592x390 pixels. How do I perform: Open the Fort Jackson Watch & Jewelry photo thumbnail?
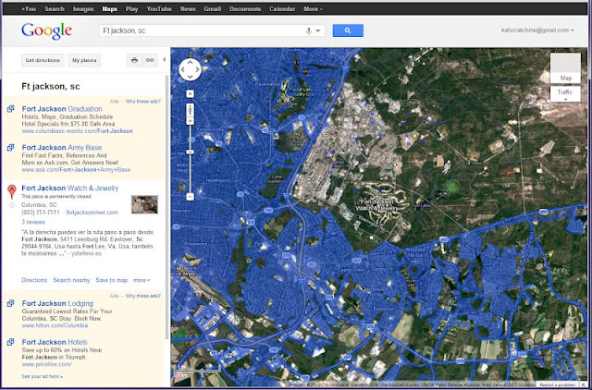[144, 204]
